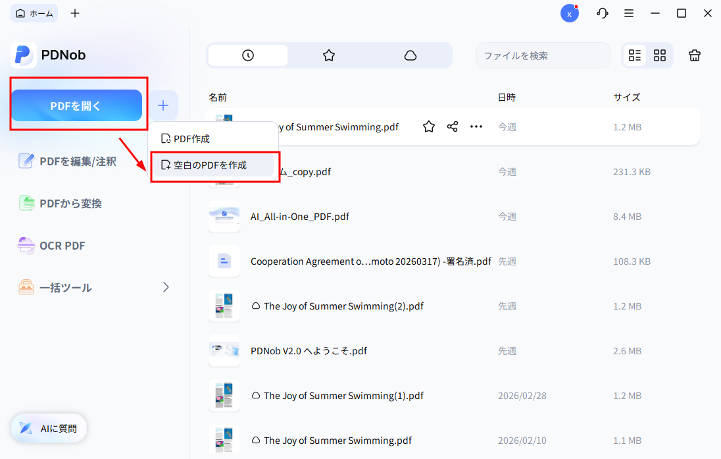The width and height of the screenshot is (721, 459).
Task: Switch to grid view layout
Action: pos(660,55)
